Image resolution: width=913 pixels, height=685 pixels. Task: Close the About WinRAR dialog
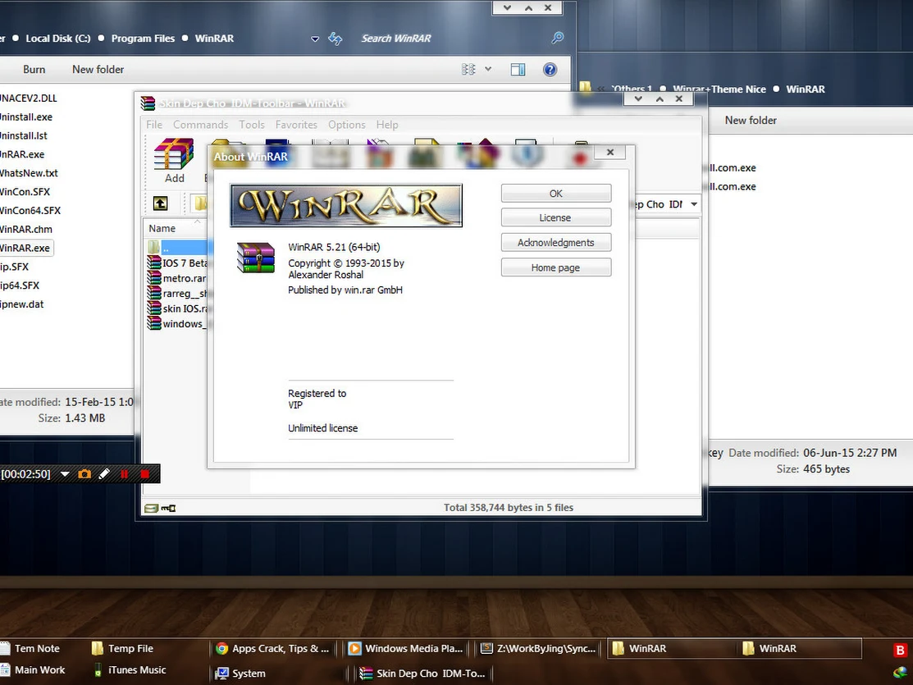coord(609,152)
